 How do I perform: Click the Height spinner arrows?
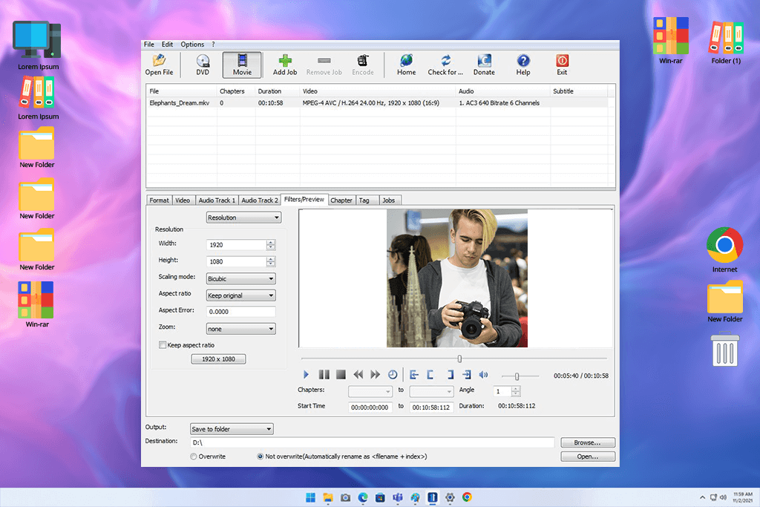click(271, 262)
